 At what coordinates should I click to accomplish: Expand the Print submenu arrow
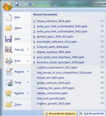(x=28, y=61)
